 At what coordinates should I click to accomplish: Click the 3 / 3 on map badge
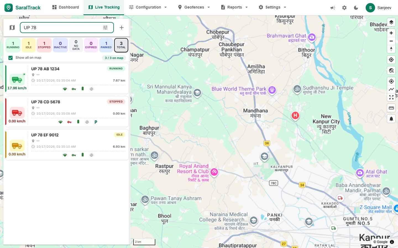coord(114,58)
